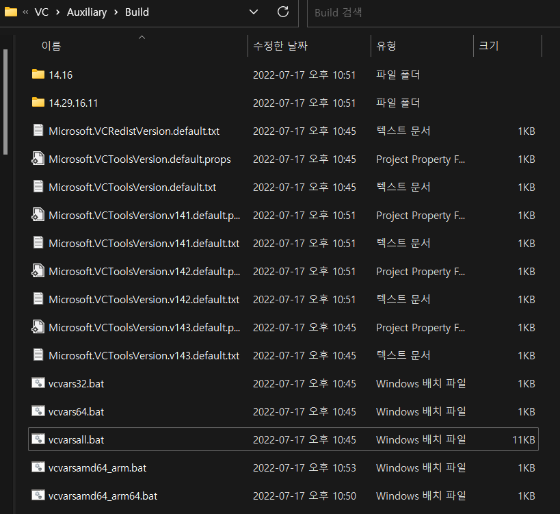
Task: Select the file name vcvarsamd64_arm.bat
Action: tap(97, 468)
